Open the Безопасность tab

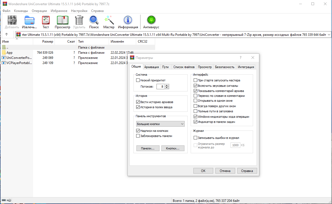(225, 67)
